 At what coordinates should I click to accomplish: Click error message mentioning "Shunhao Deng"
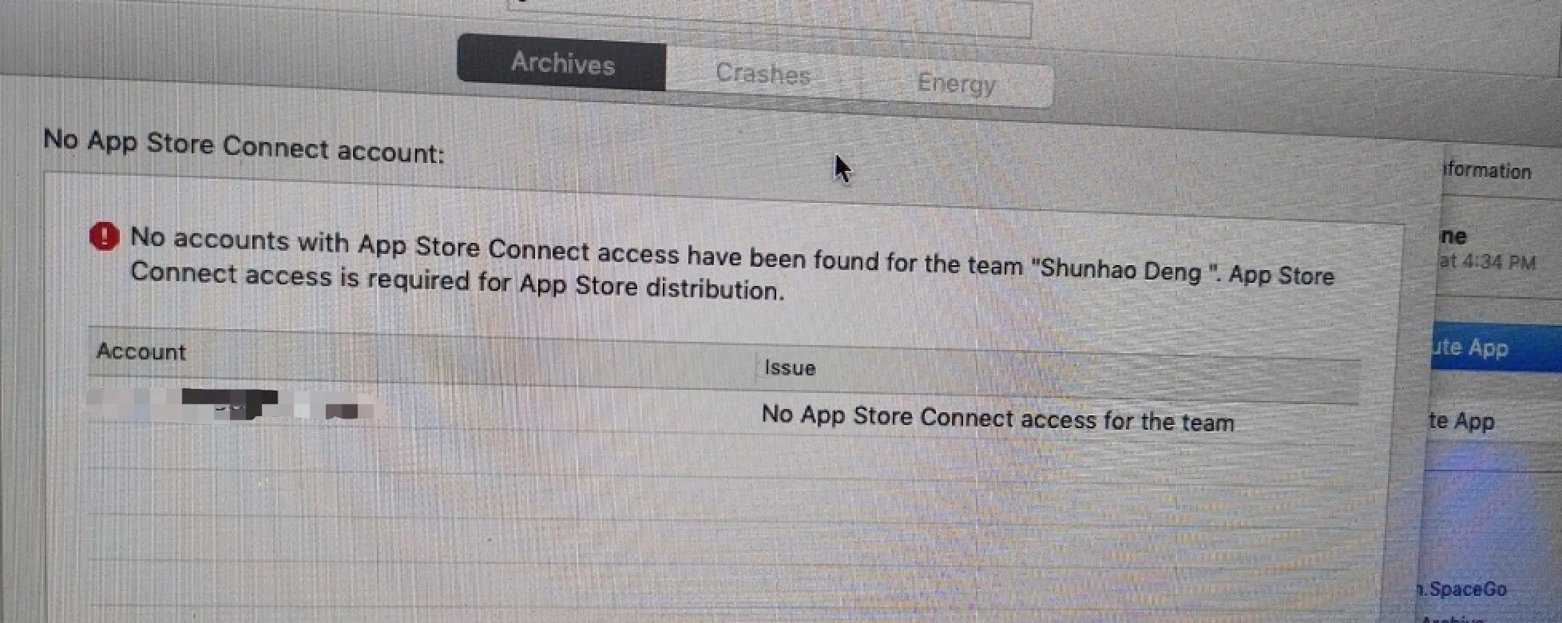tap(731, 264)
